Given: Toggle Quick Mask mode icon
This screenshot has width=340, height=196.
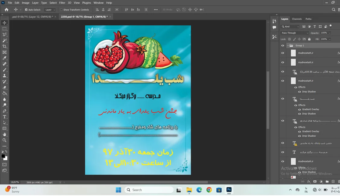Looking at the screenshot, I should [4, 165].
